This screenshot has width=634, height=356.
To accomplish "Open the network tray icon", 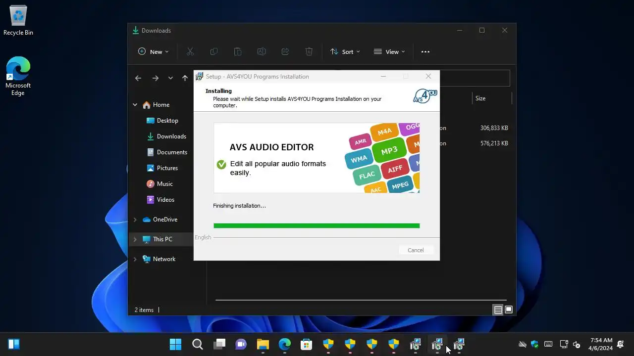I will pos(564,344).
